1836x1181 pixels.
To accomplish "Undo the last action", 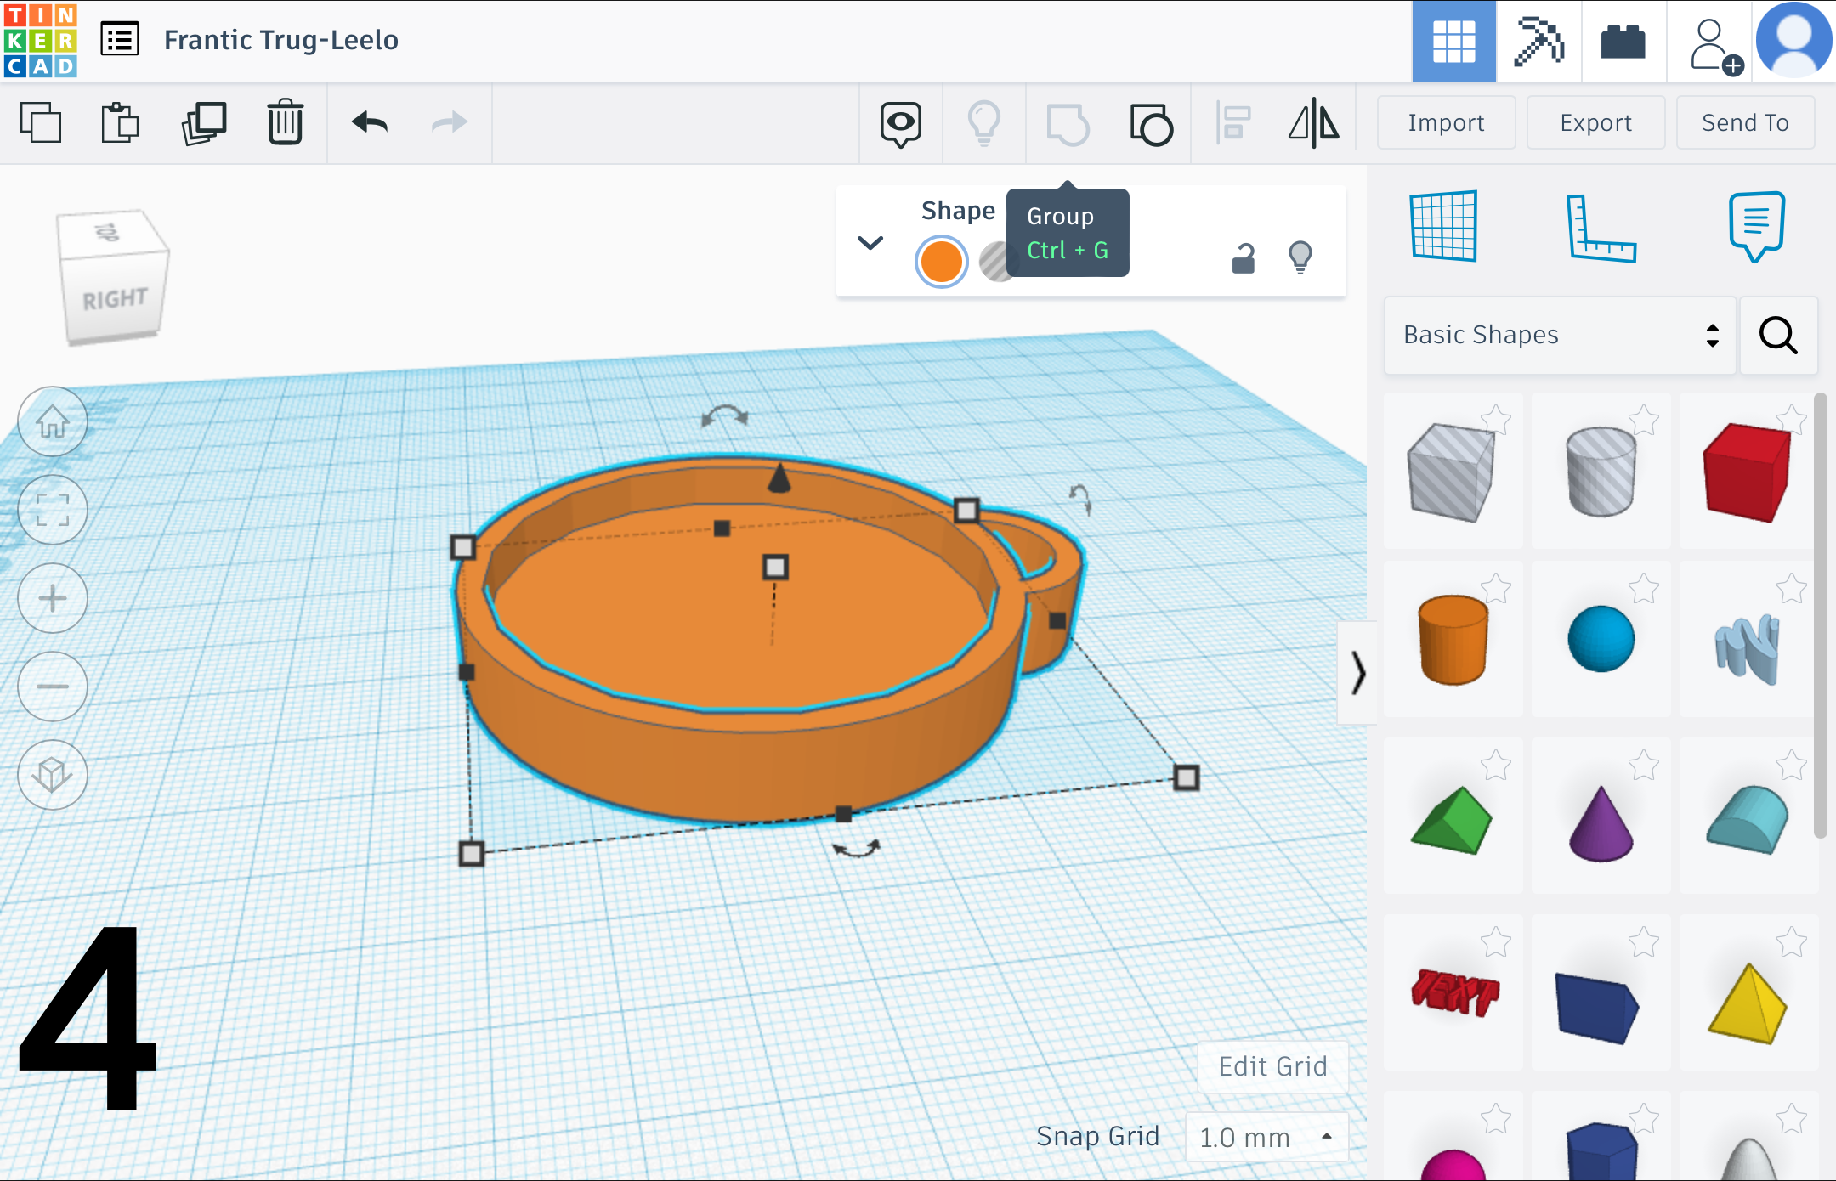I will (370, 123).
